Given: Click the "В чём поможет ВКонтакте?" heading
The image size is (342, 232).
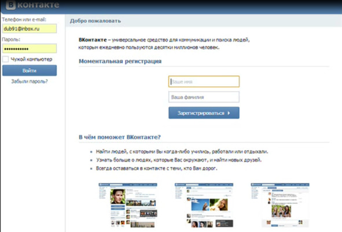Looking at the screenshot, I should click(x=120, y=137).
